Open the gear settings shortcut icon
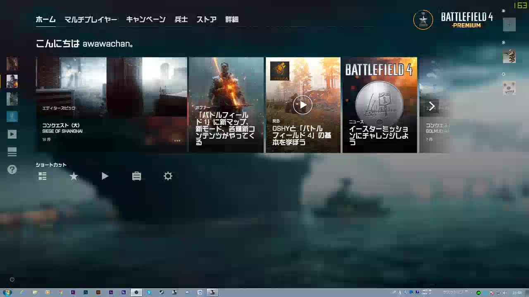Viewport: 529px width, 297px height. (168, 176)
